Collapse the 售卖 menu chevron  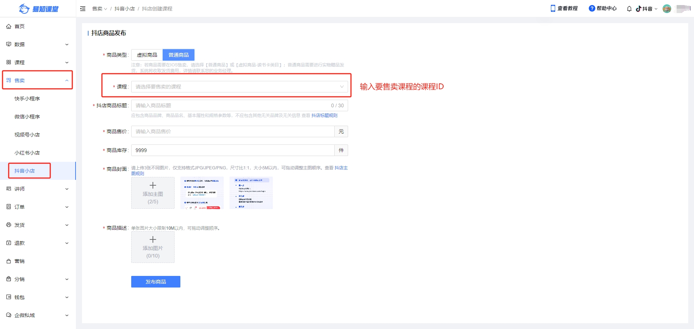tap(67, 81)
